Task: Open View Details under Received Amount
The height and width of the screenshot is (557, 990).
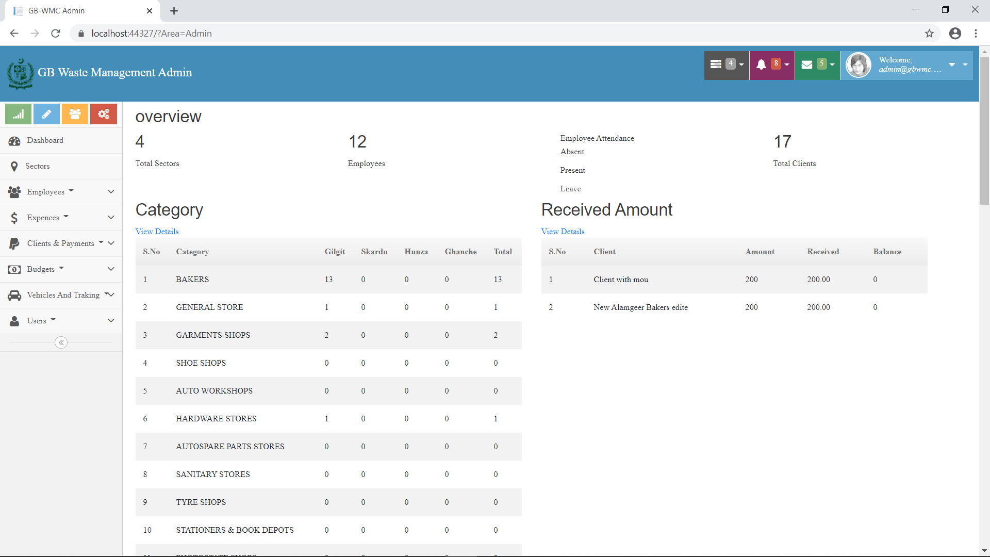Action: pos(563,232)
